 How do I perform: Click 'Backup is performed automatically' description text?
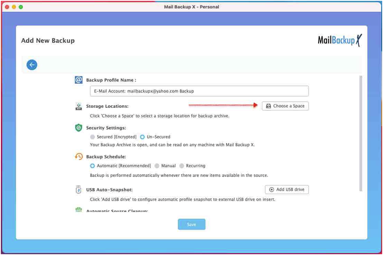coord(179,175)
